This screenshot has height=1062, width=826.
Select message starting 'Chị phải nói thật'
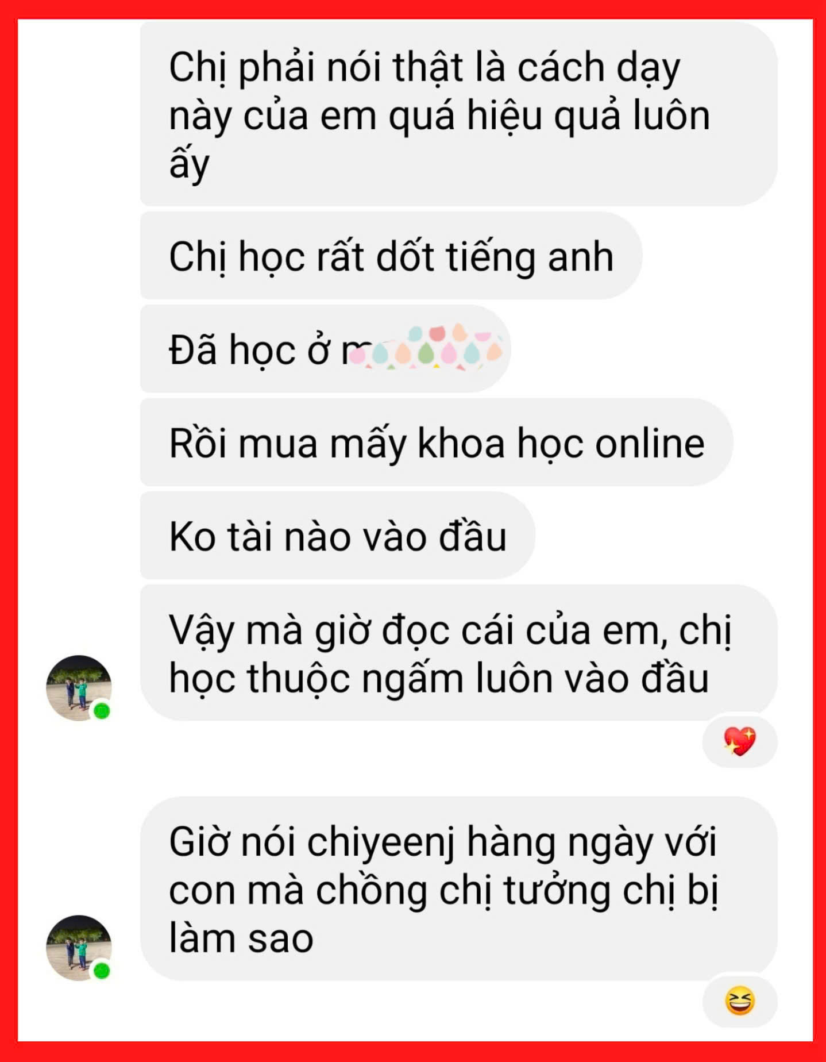click(x=459, y=114)
